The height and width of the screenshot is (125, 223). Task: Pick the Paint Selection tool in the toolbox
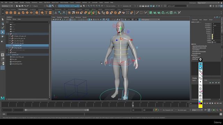(x=2, y=28)
